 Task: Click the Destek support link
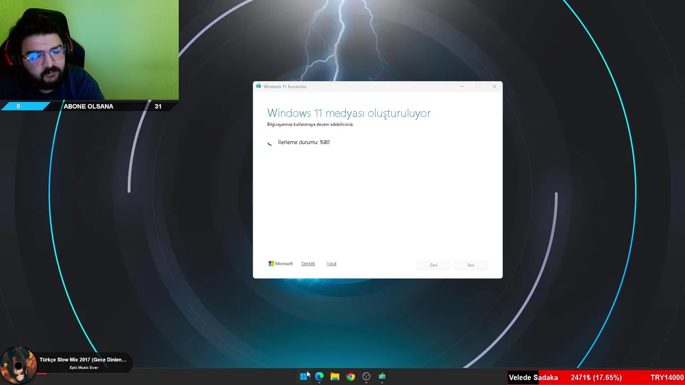click(x=308, y=264)
